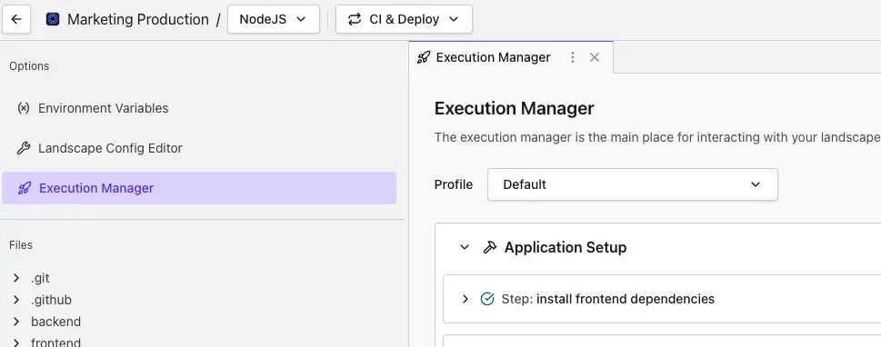Expand the frontend folder
The image size is (881, 347).
click(16, 342)
